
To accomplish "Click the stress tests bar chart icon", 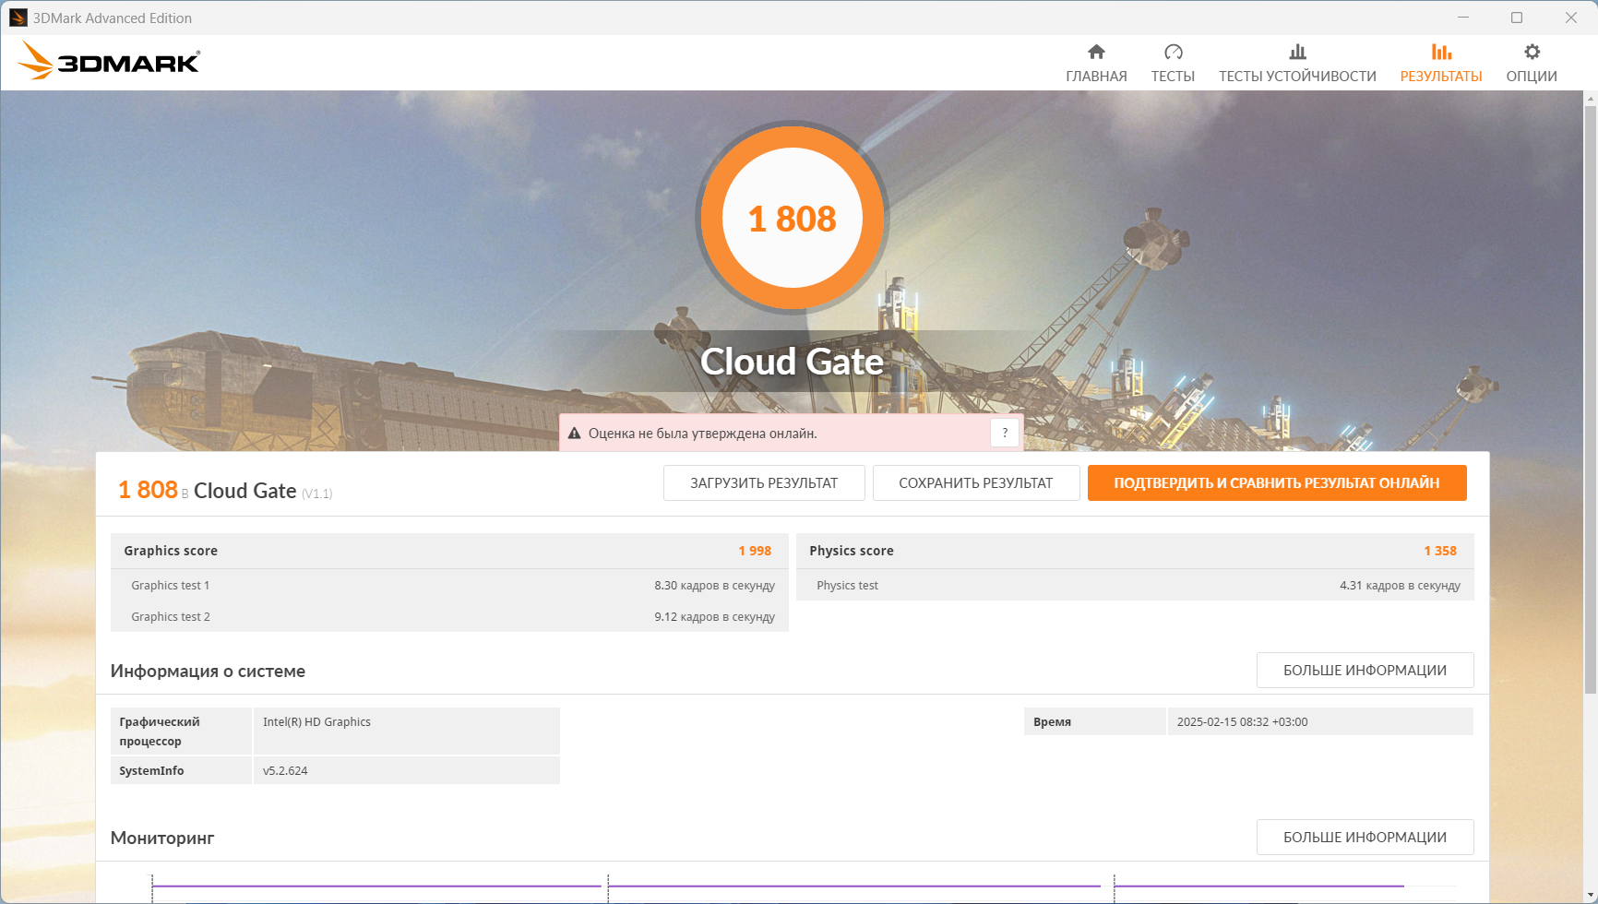I will pos(1297,52).
